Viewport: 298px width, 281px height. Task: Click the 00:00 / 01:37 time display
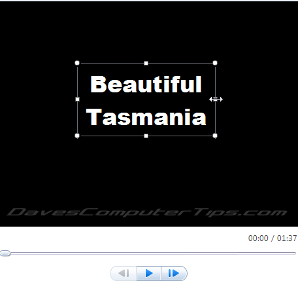[273, 238]
